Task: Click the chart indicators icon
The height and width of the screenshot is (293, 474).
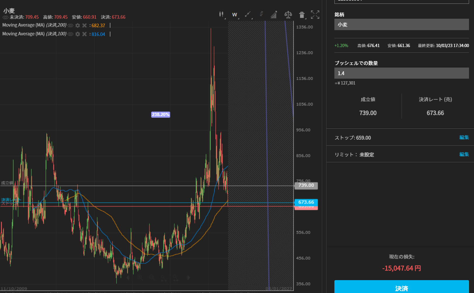Action: pyautogui.click(x=274, y=15)
